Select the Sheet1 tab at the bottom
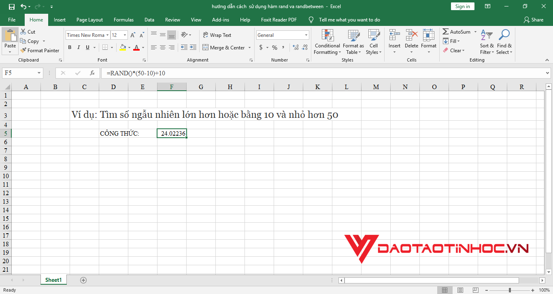Image resolution: width=553 pixels, height=294 pixels. [53, 280]
